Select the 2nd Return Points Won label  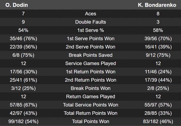[x=90, y=80]
